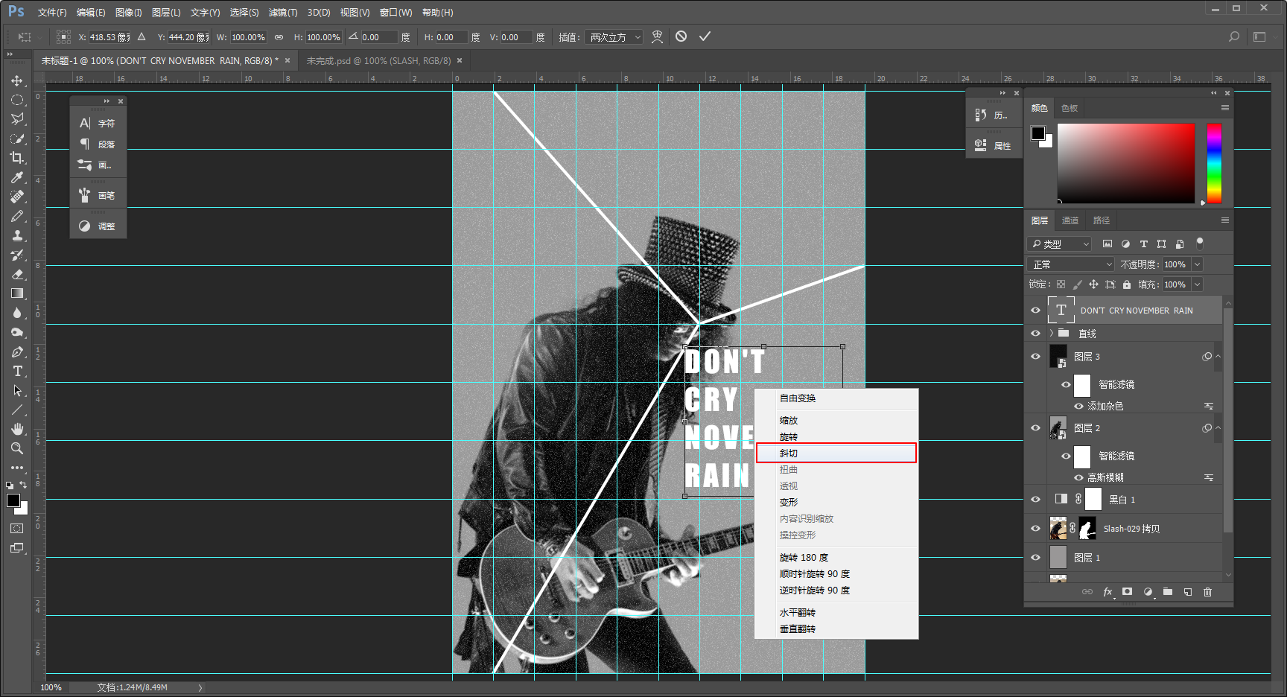1287x697 pixels.
Task: Hide the Slash-029 拷贝 layer
Action: click(1035, 529)
